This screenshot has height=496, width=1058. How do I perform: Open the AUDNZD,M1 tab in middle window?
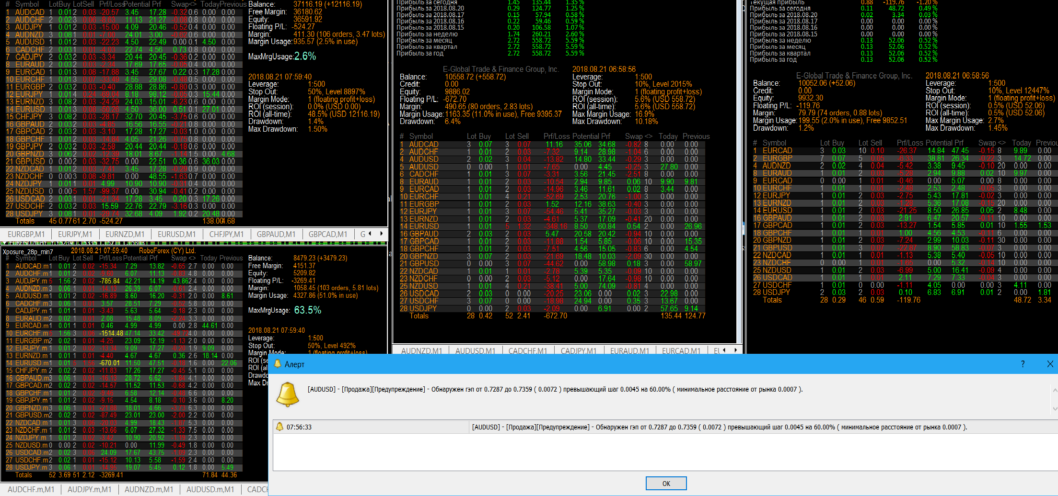click(x=421, y=351)
